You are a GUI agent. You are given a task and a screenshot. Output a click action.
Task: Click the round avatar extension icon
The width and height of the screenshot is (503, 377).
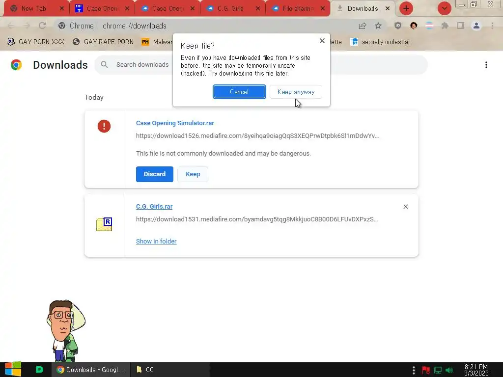click(x=414, y=26)
